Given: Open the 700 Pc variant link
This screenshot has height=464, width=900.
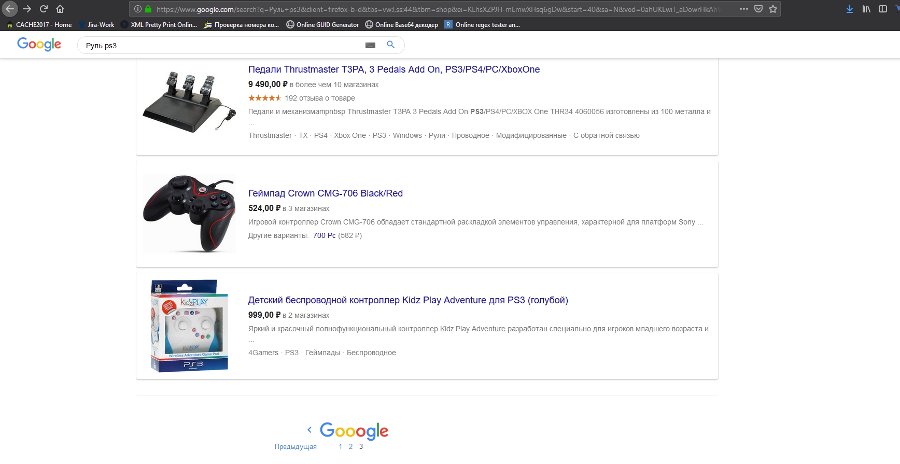Looking at the screenshot, I should (325, 235).
